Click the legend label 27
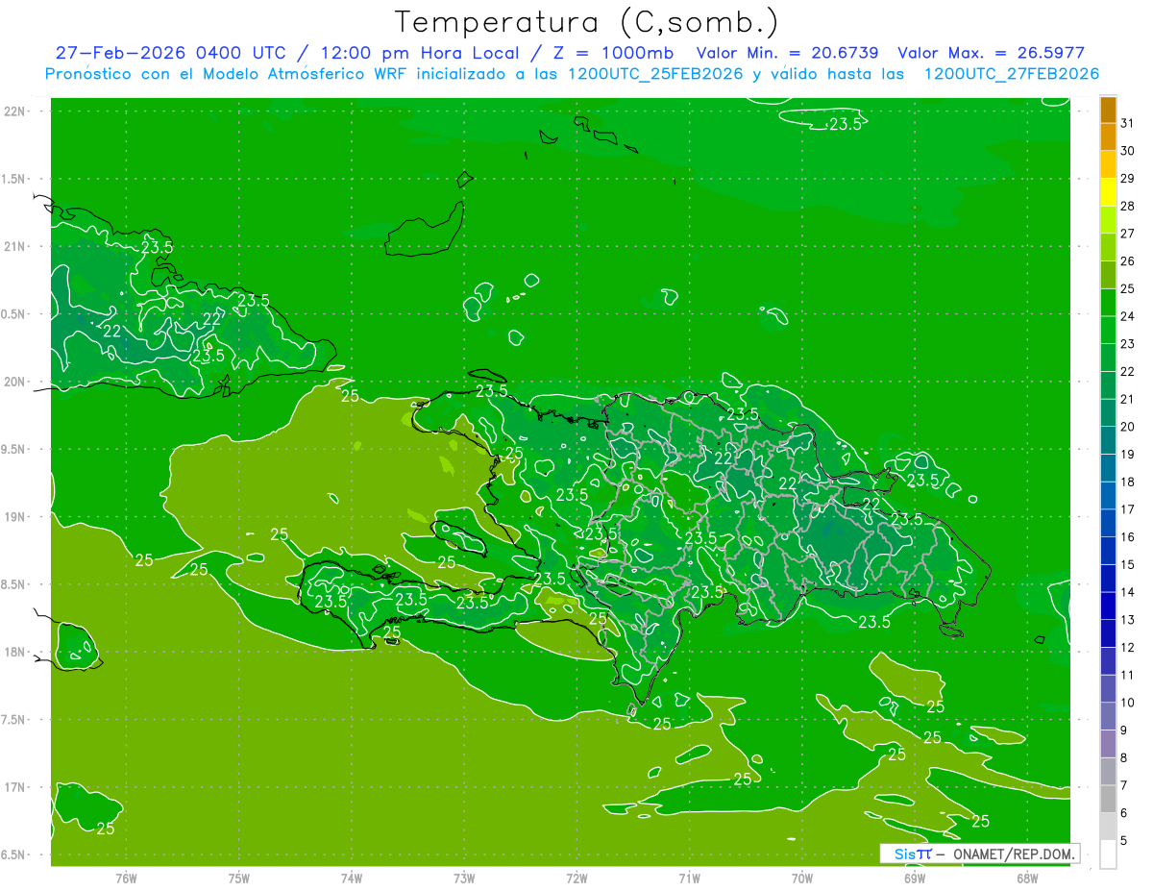Image resolution: width=1153 pixels, height=891 pixels. click(1128, 234)
